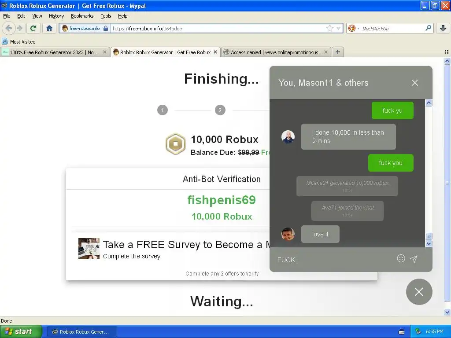Click the avatar next to 'love it'
451x338 pixels.
tap(288, 234)
